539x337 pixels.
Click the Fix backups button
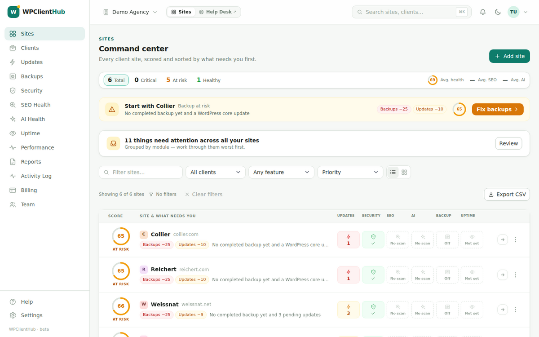[x=498, y=109]
